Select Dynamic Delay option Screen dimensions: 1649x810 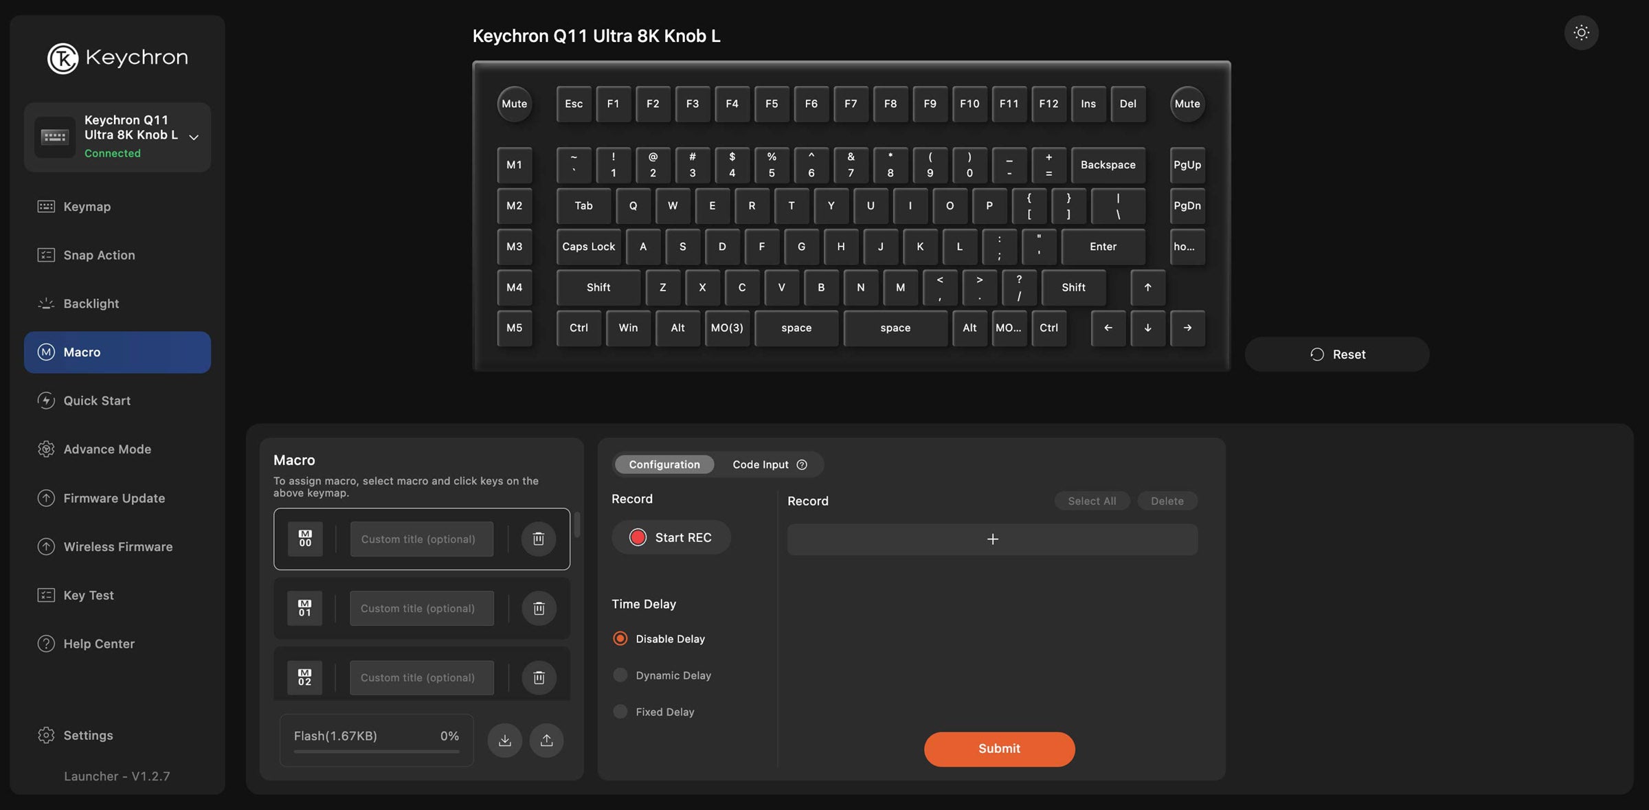[620, 675]
